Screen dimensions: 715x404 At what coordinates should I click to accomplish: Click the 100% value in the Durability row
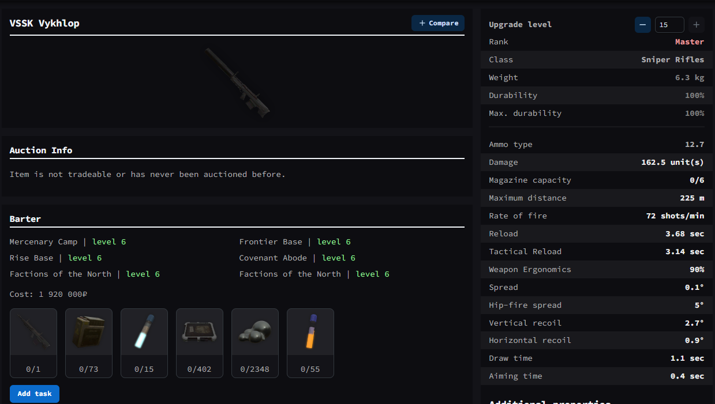(x=695, y=96)
